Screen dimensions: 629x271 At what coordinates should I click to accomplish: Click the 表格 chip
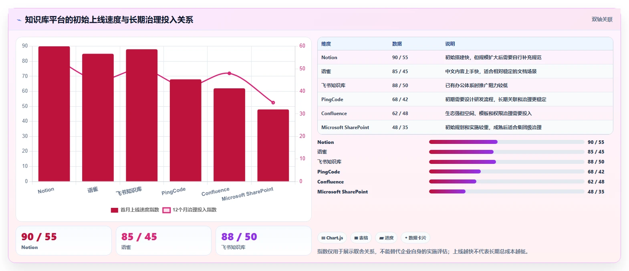(361, 238)
